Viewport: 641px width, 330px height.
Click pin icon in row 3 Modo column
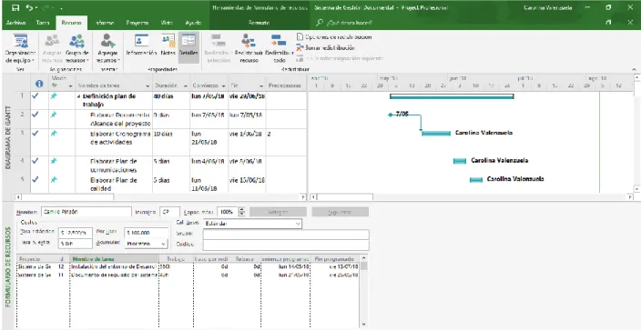(x=54, y=134)
